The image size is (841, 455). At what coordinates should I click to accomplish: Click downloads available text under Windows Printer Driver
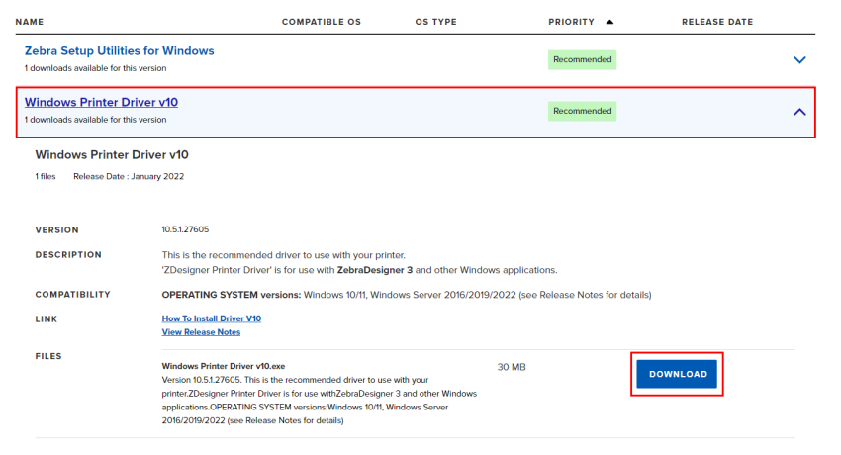pyautogui.click(x=95, y=120)
